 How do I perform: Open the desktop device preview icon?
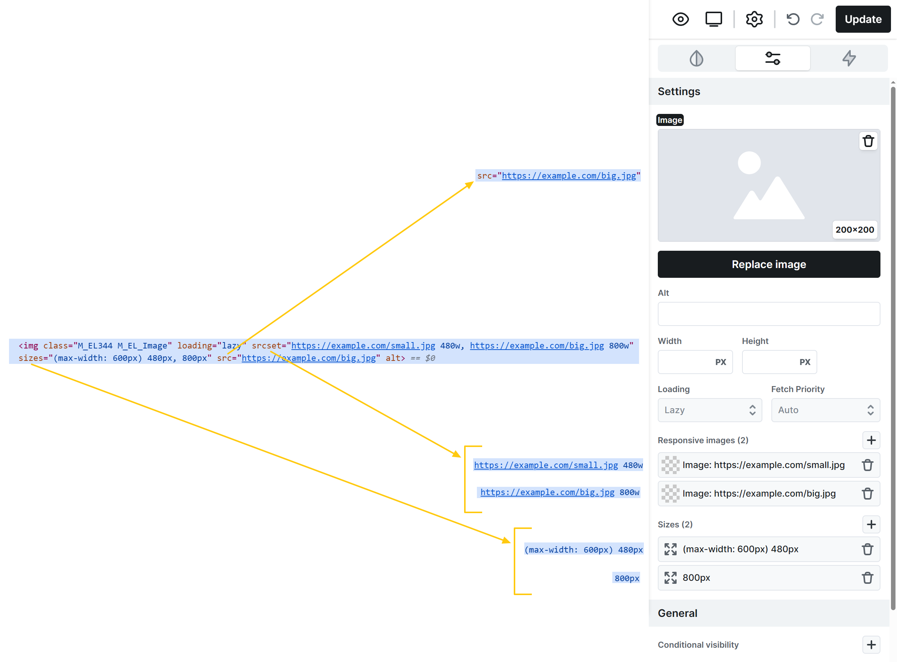point(713,19)
